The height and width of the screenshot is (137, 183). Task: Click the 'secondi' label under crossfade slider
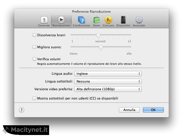click(100, 41)
